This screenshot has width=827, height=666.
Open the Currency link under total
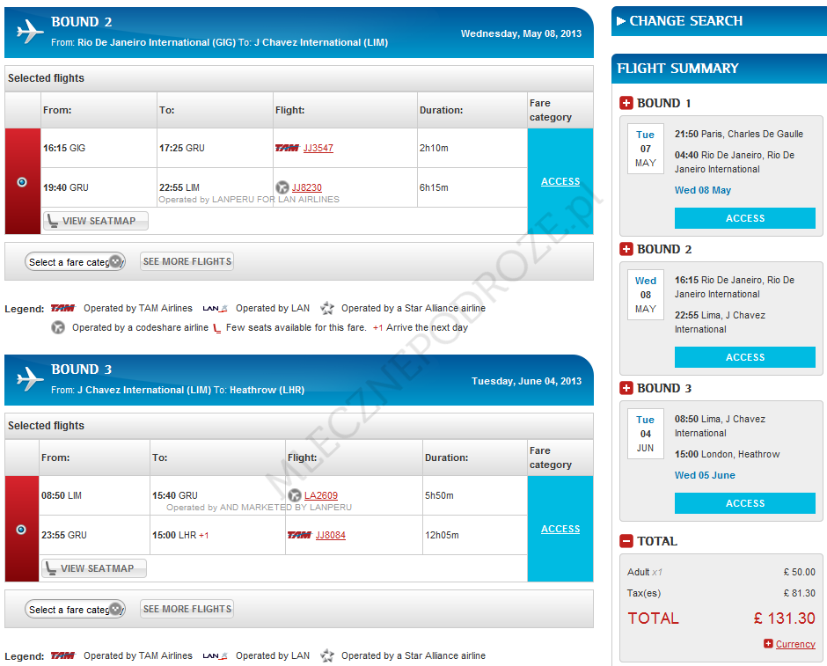click(x=795, y=644)
